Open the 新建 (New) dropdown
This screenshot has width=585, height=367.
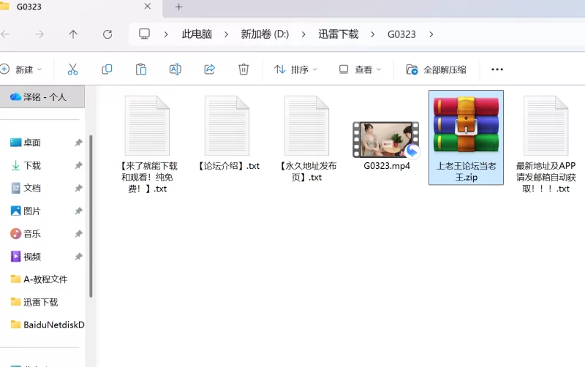[21, 69]
